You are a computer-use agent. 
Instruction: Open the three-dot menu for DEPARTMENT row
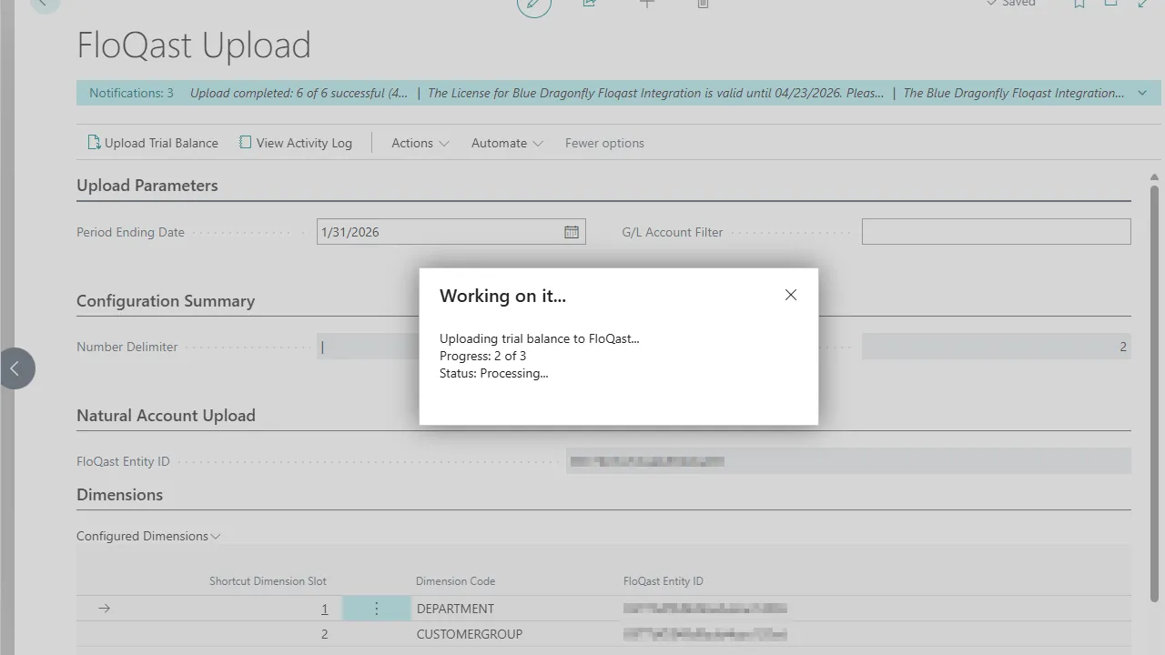click(376, 609)
